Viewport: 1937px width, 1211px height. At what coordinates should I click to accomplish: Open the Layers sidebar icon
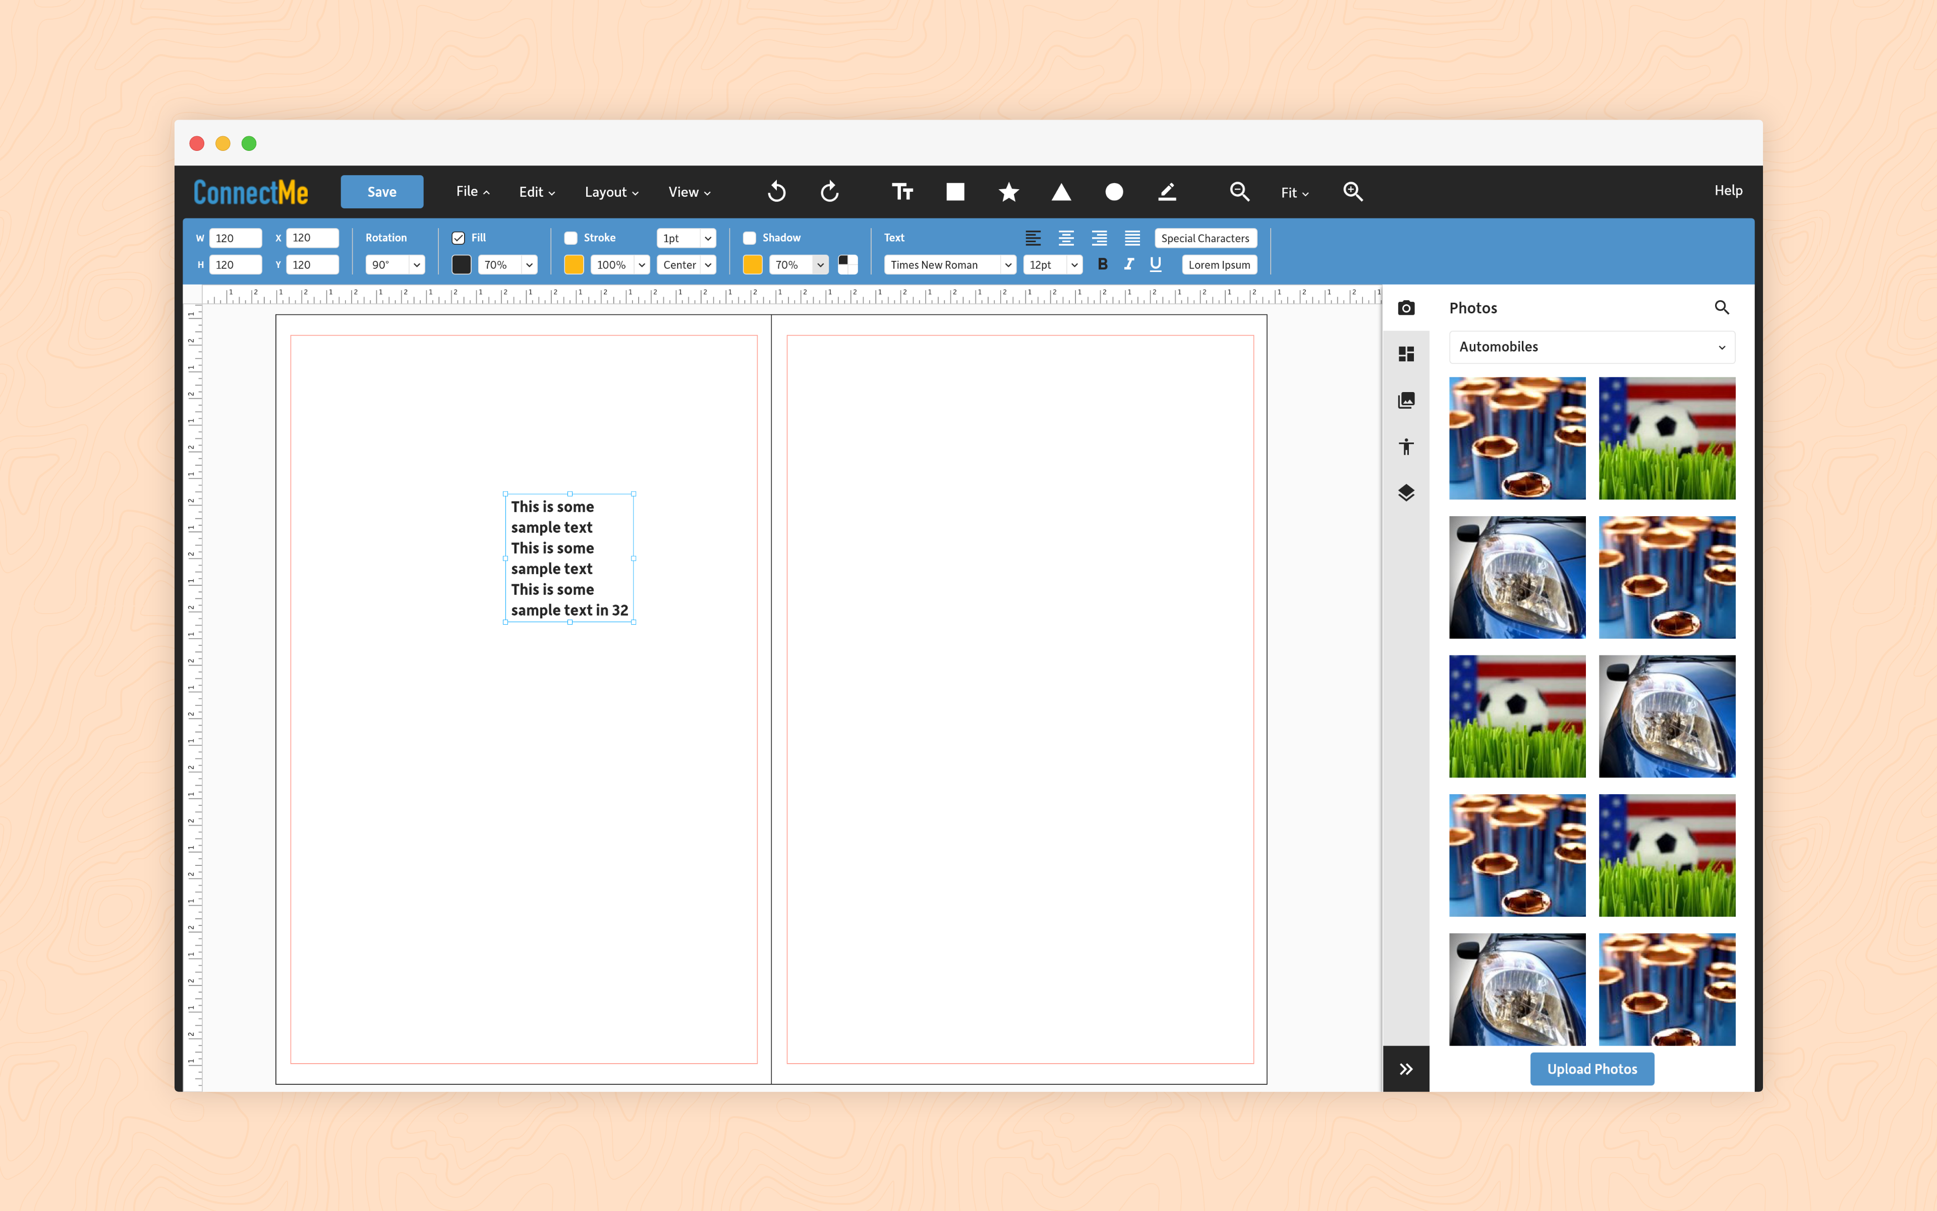coord(1405,492)
